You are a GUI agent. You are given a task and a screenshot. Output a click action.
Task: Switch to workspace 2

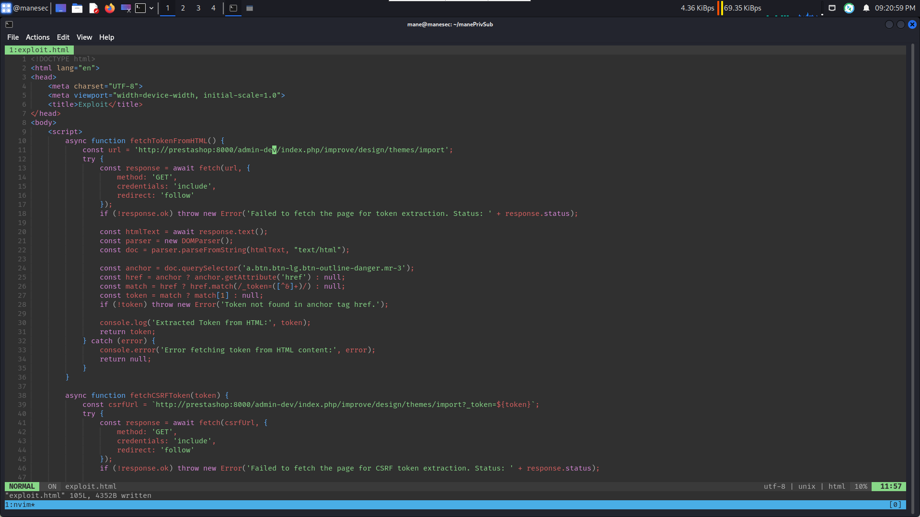pyautogui.click(x=183, y=8)
